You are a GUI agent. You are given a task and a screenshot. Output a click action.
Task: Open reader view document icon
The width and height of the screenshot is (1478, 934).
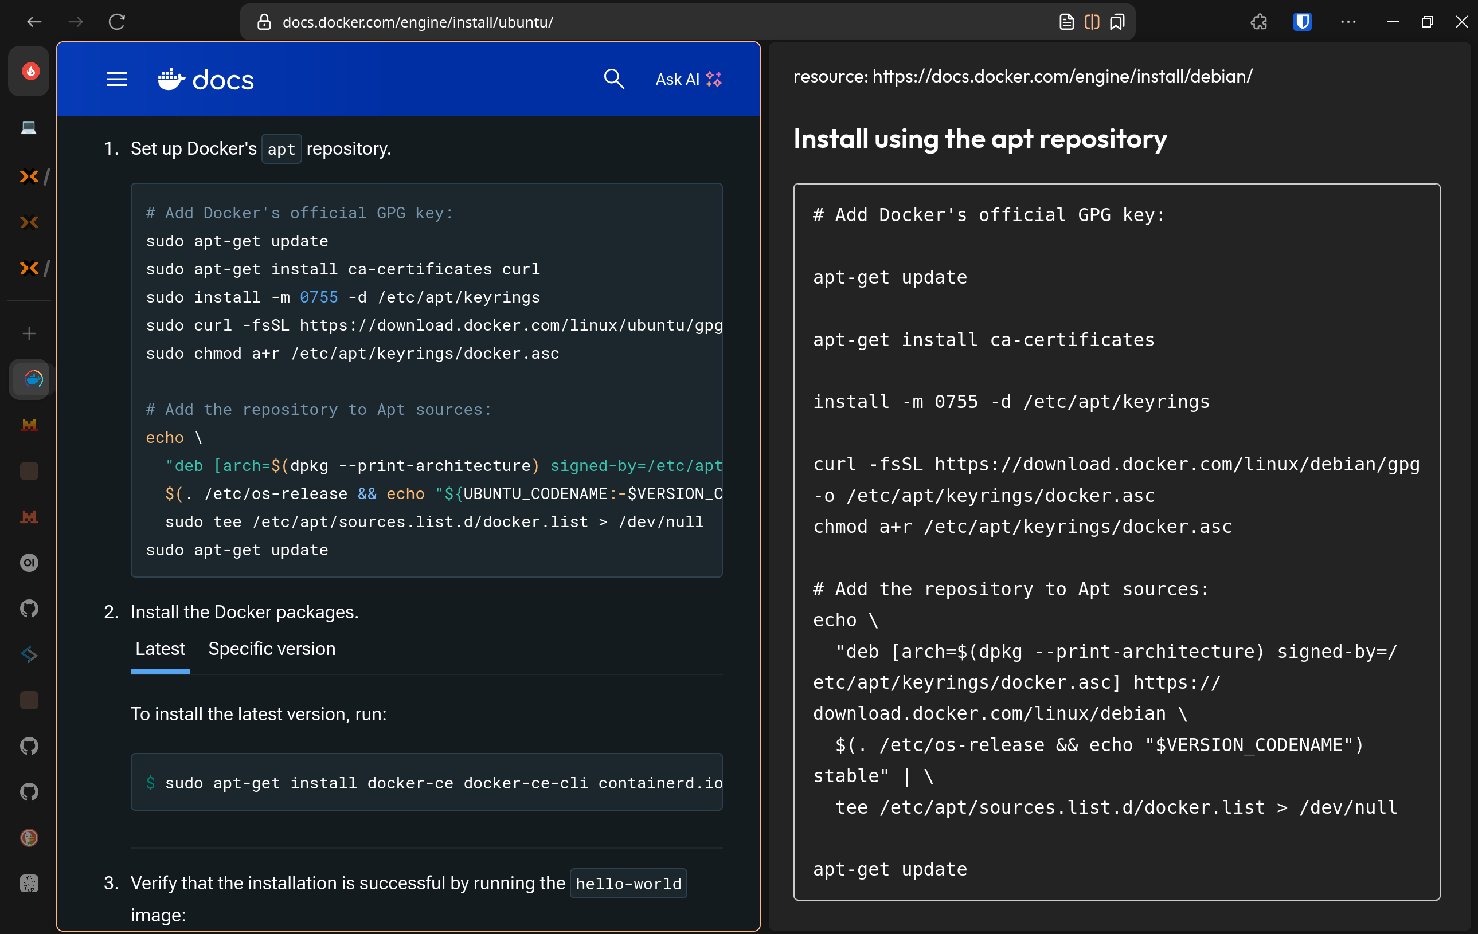1067,22
